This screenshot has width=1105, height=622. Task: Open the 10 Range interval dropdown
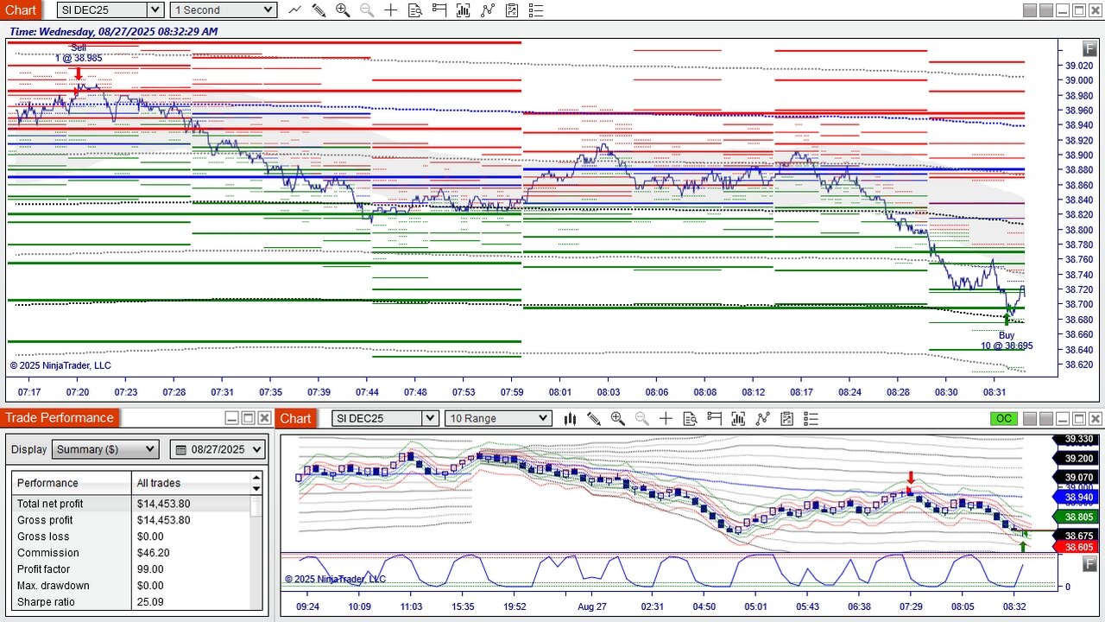click(x=498, y=418)
